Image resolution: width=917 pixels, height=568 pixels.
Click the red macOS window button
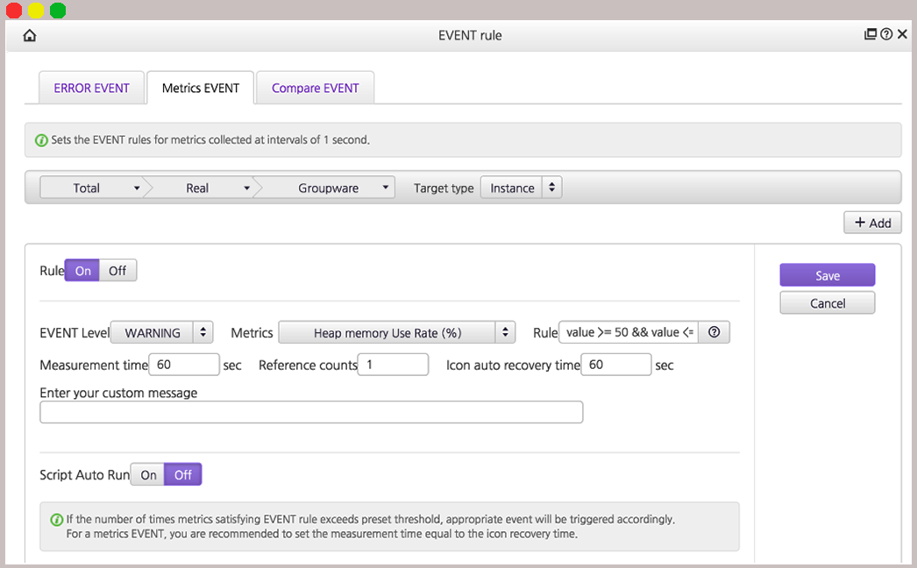(x=14, y=11)
